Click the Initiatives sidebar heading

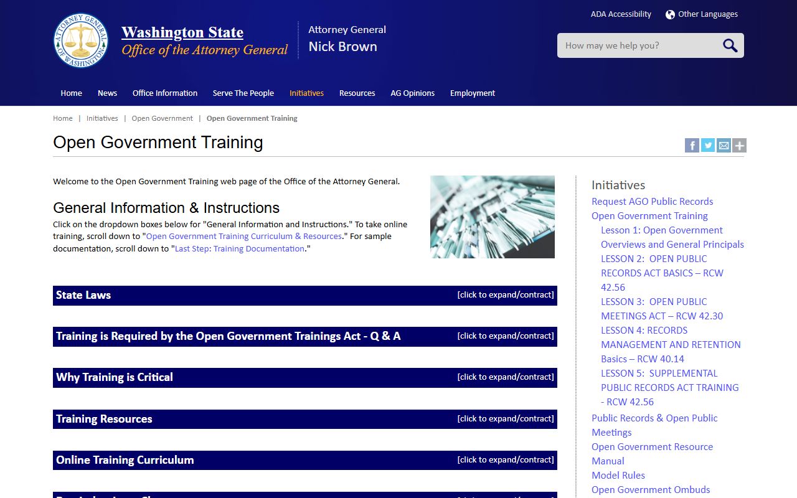coord(618,185)
